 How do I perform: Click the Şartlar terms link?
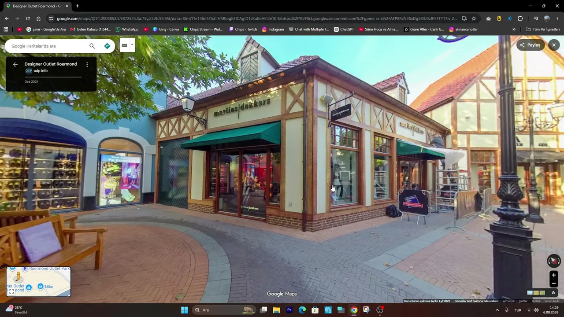tap(523, 301)
